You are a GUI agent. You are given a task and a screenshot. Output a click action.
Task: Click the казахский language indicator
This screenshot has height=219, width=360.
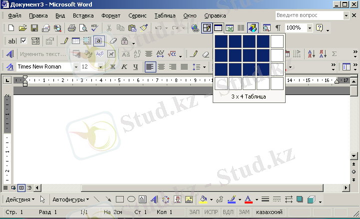click(x=269, y=212)
